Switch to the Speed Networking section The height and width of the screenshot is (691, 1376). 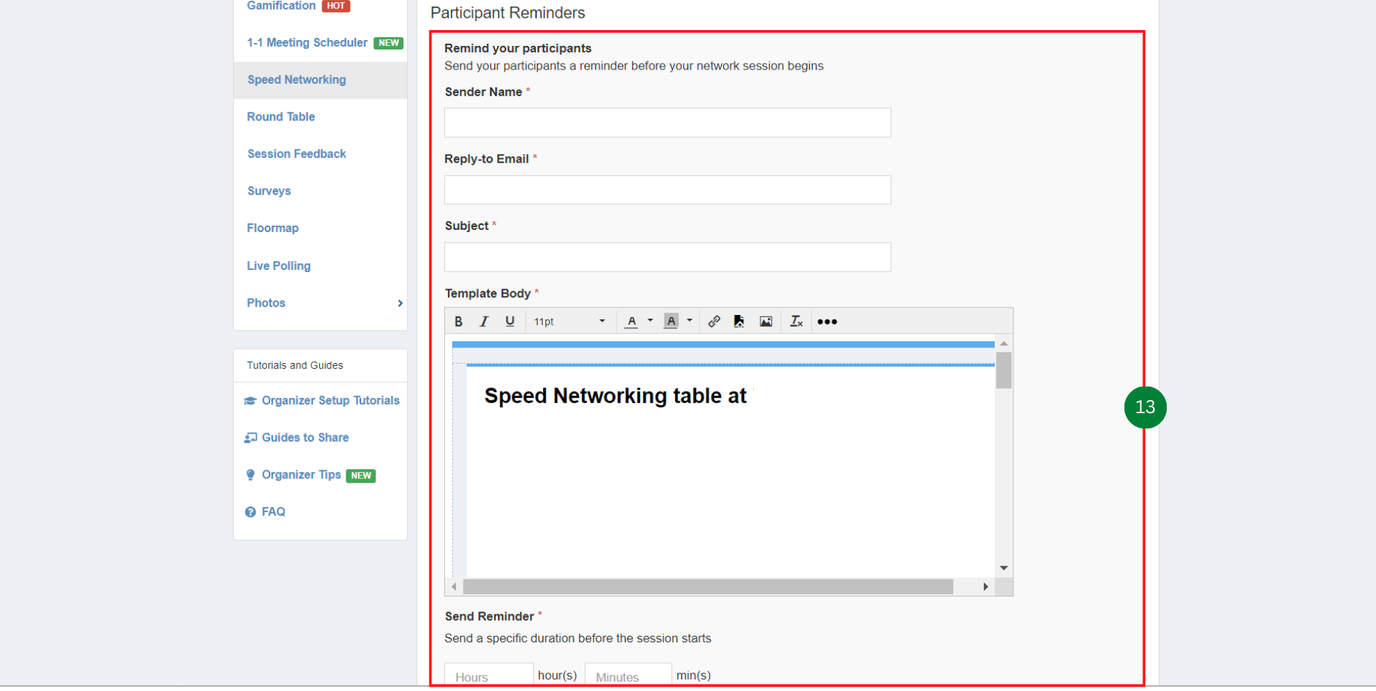[296, 79]
